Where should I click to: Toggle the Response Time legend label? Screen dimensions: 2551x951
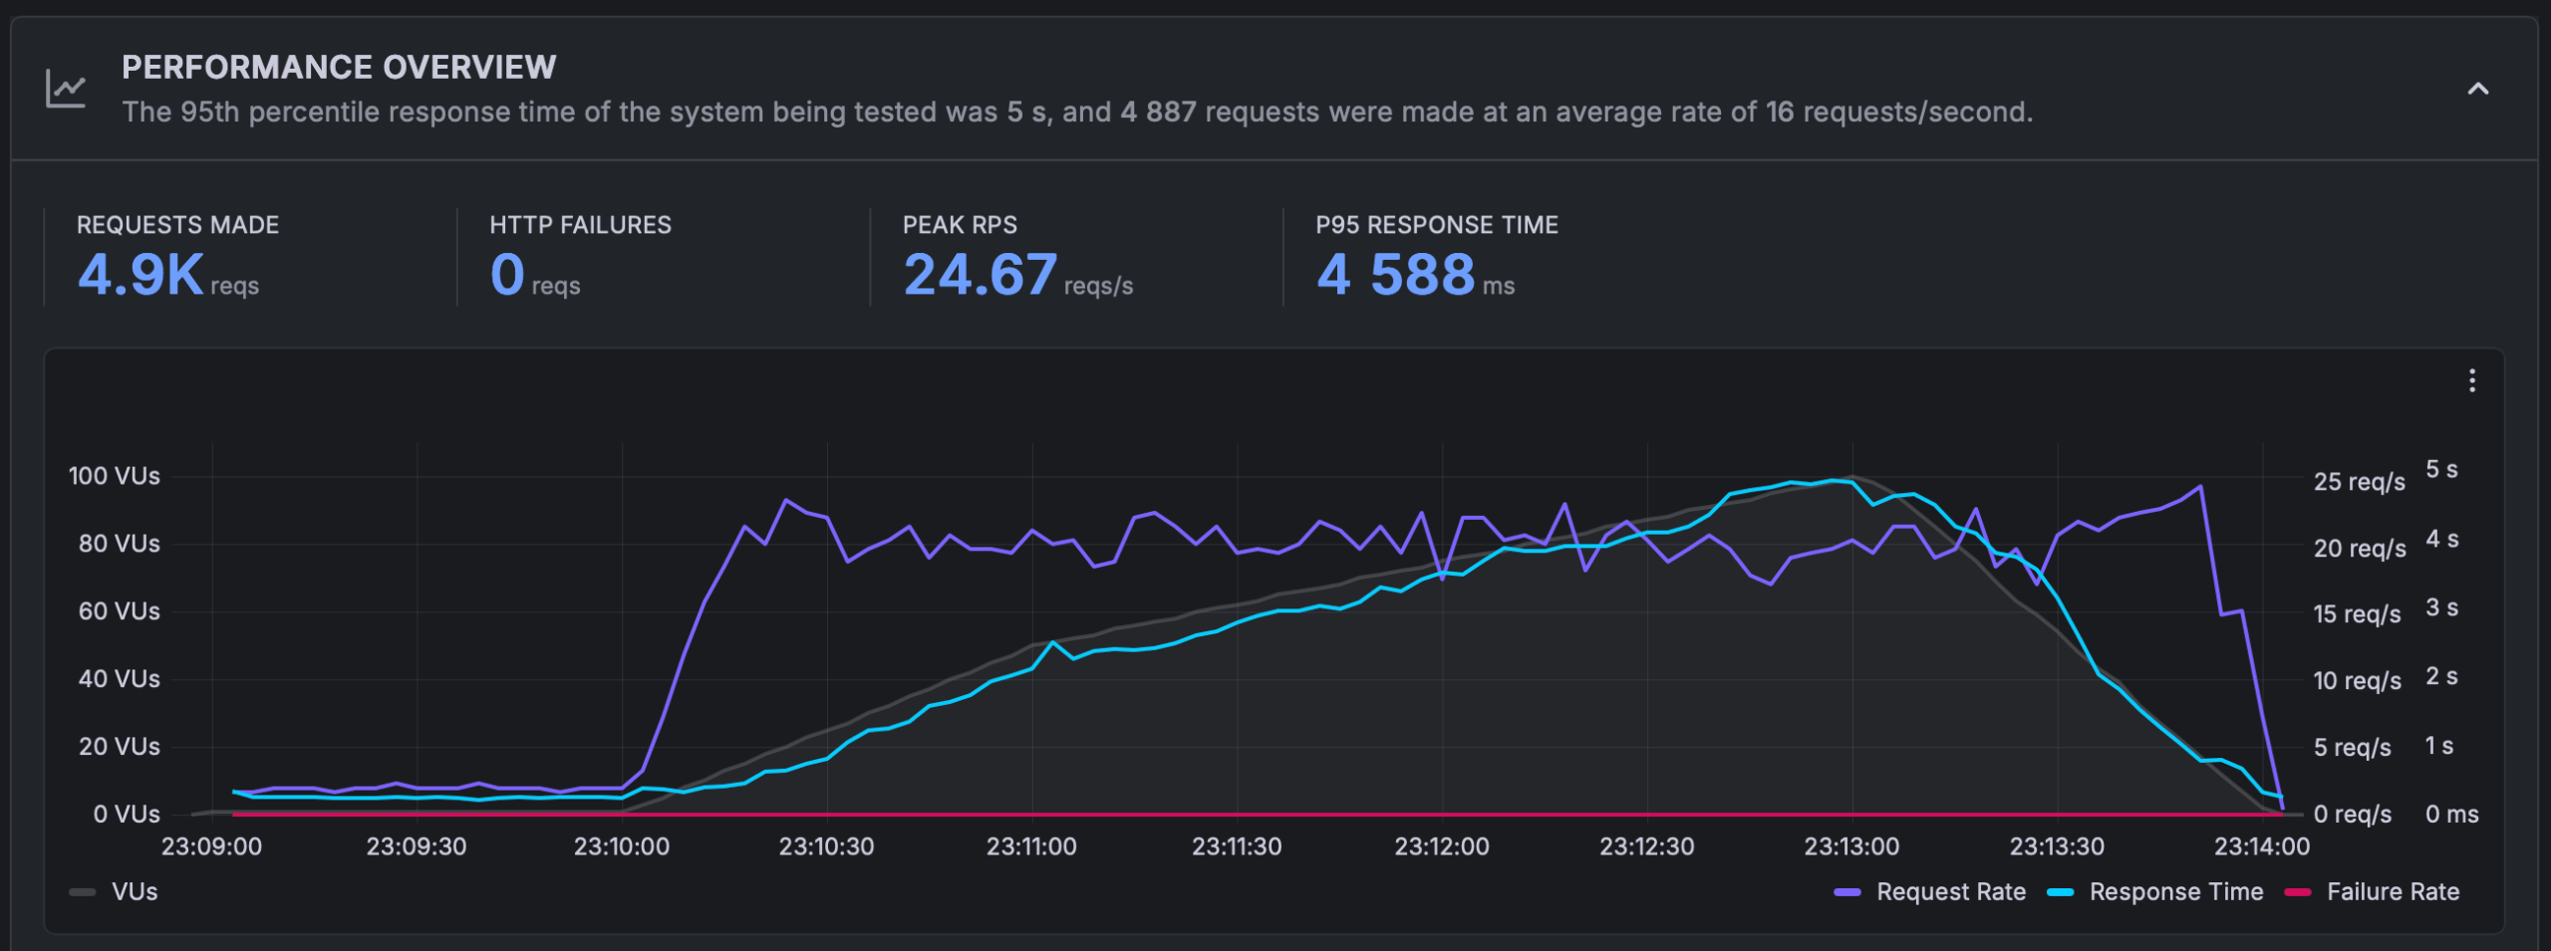click(x=2175, y=891)
